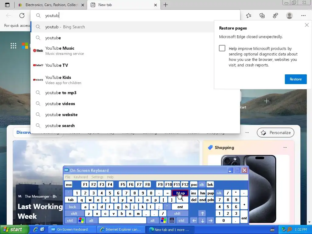Open the Collections icon in Edge toolbar

click(262, 16)
